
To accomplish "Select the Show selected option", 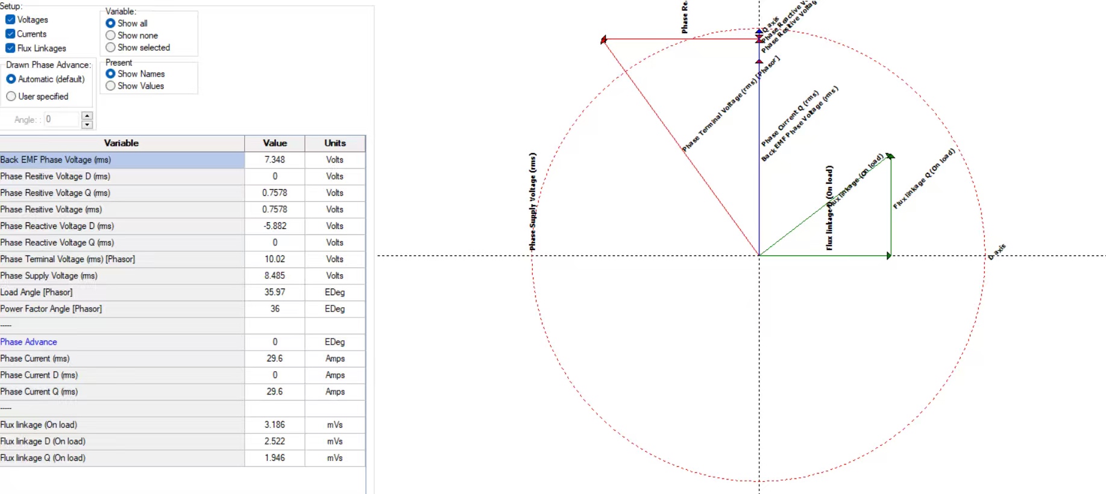I will (x=110, y=48).
